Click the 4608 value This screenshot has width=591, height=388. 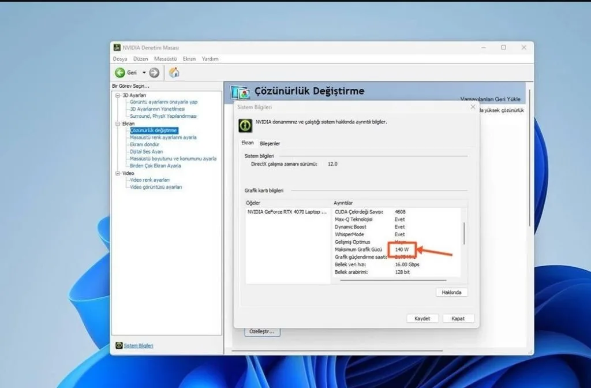pyautogui.click(x=401, y=212)
